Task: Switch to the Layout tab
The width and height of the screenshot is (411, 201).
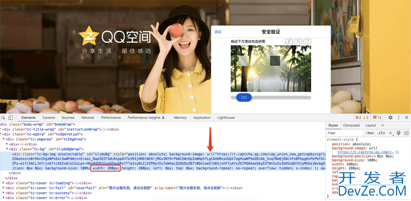Action: (370, 125)
